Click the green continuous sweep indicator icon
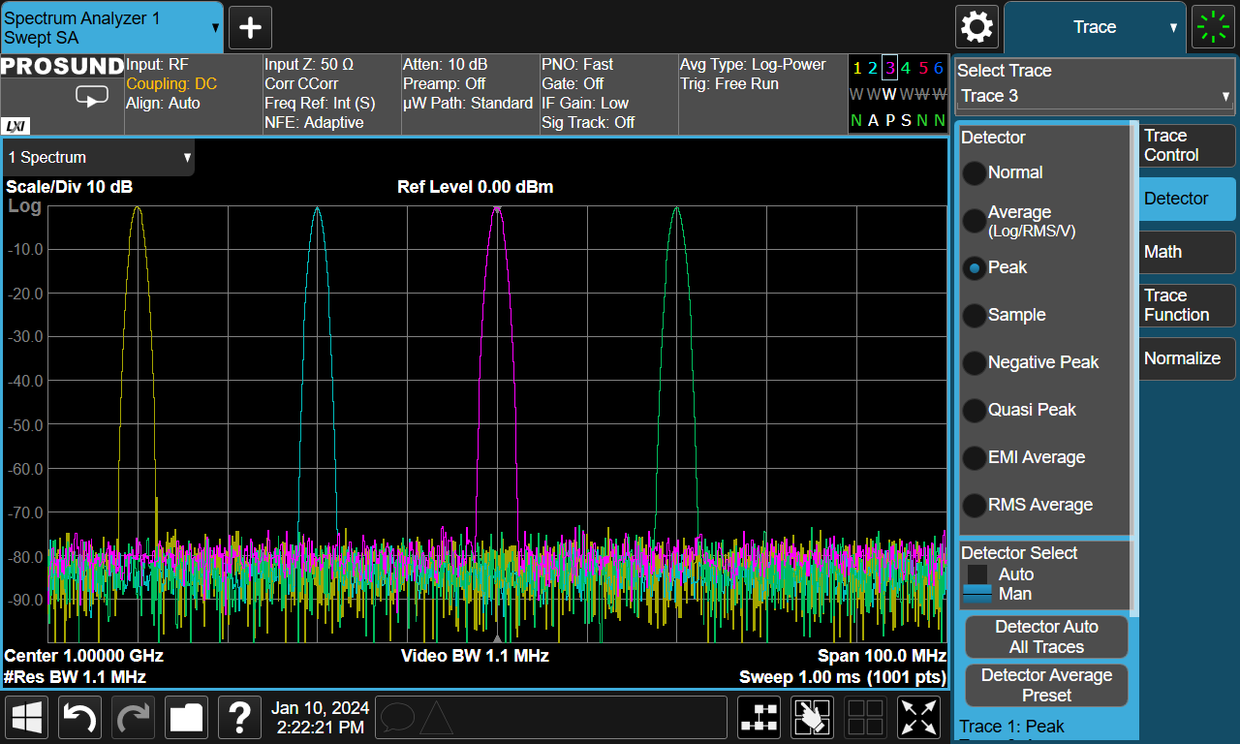 (x=1212, y=26)
